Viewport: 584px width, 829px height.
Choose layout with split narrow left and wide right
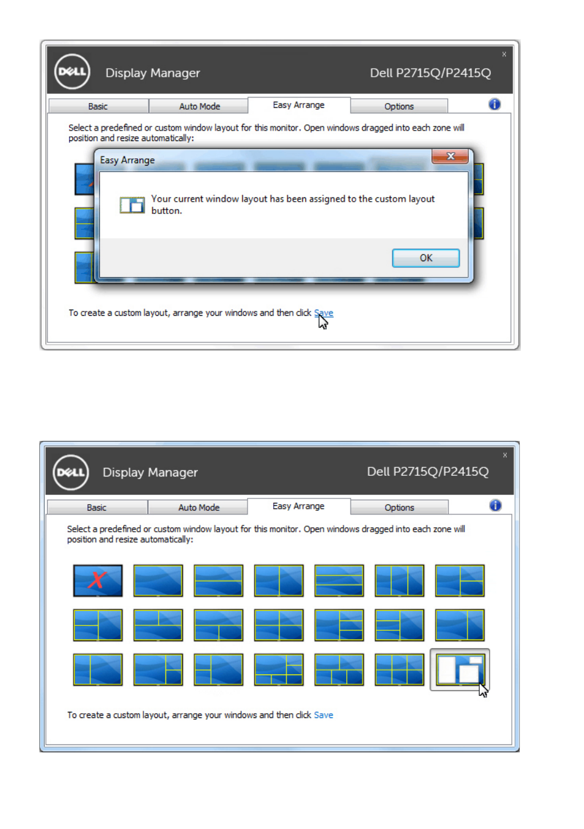pos(218,669)
